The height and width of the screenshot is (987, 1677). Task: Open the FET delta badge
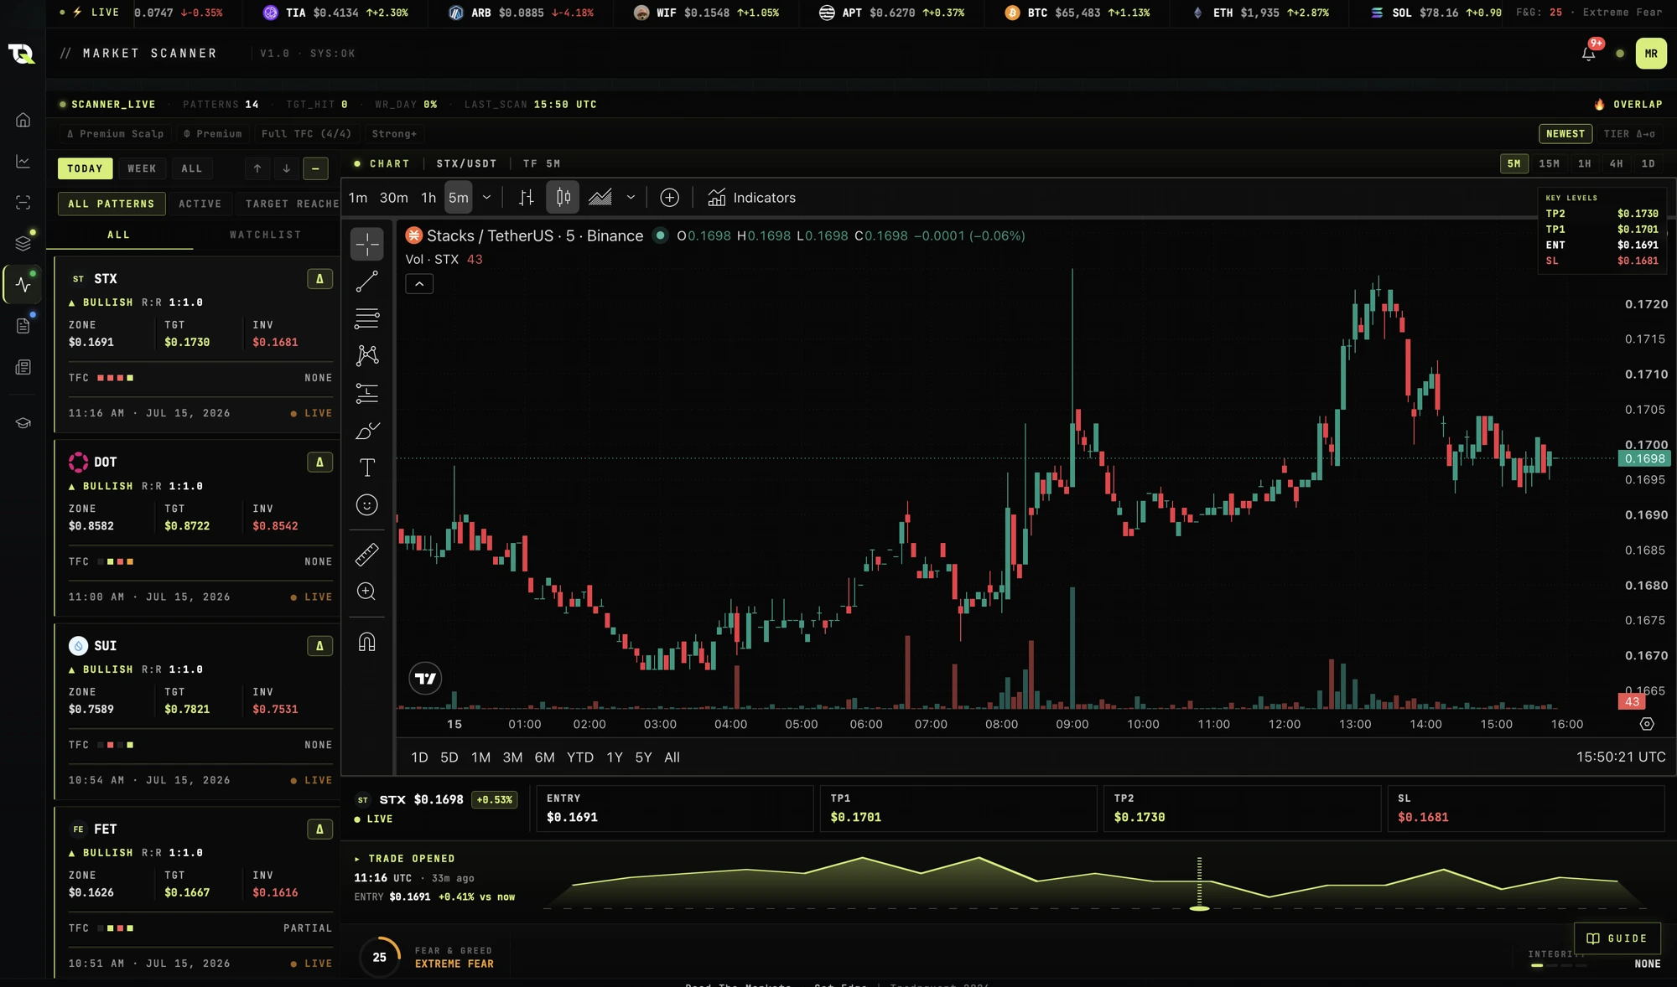319,829
